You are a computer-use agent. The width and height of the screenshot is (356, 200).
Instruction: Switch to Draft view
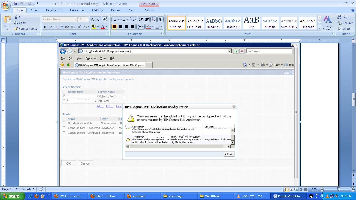(x=305, y=189)
